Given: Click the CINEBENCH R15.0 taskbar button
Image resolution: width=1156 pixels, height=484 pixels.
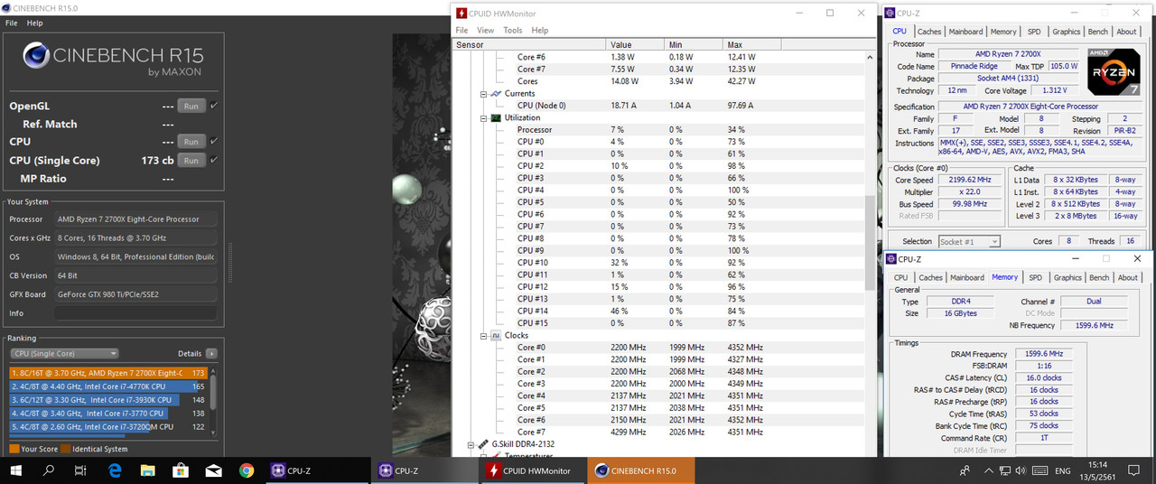Looking at the screenshot, I should (641, 470).
